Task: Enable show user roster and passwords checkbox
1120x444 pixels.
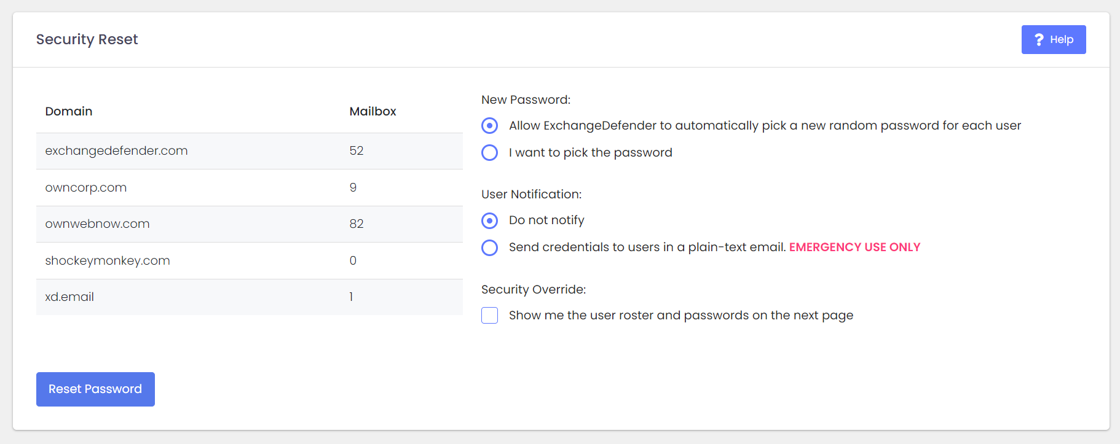Action: (490, 316)
